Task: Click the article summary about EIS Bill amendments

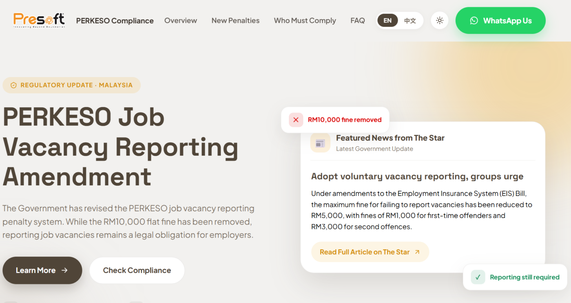Action: pos(422,210)
